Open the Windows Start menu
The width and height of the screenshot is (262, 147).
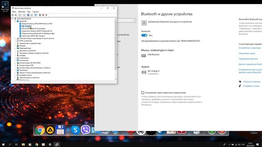click(x=3, y=145)
